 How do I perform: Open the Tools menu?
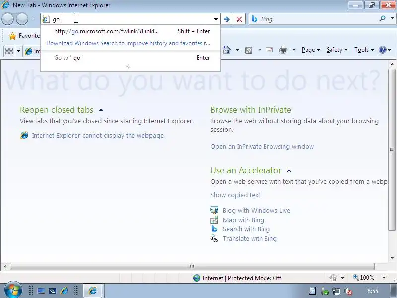pos(364,50)
